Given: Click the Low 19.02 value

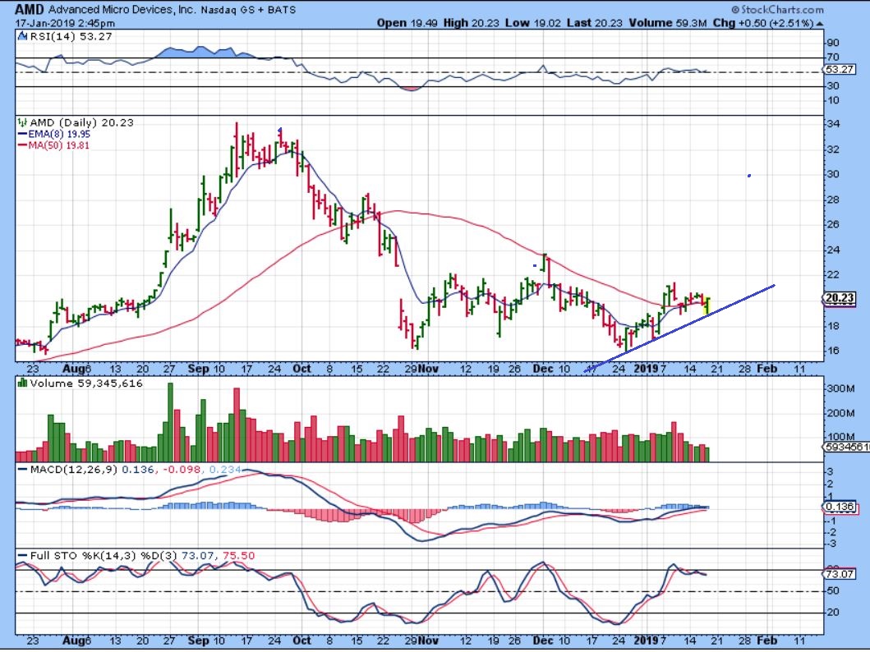Looking at the screenshot, I should pos(533,23).
